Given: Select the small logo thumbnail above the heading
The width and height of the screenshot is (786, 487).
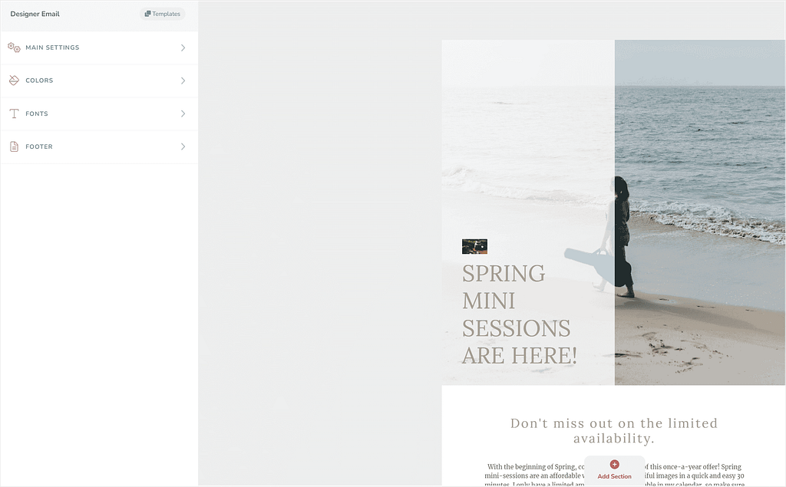Looking at the screenshot, I should pyautogui.click(x=474, y=246).
